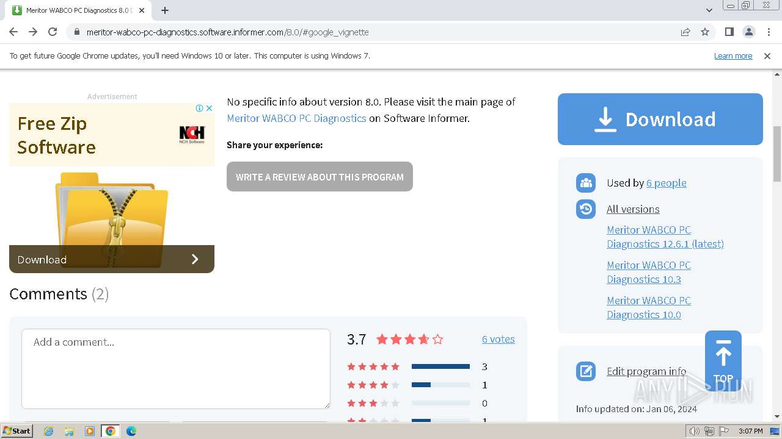Screen dimensions: 782x439
Task: View site information lock icon
Action: tap(76, 32)
